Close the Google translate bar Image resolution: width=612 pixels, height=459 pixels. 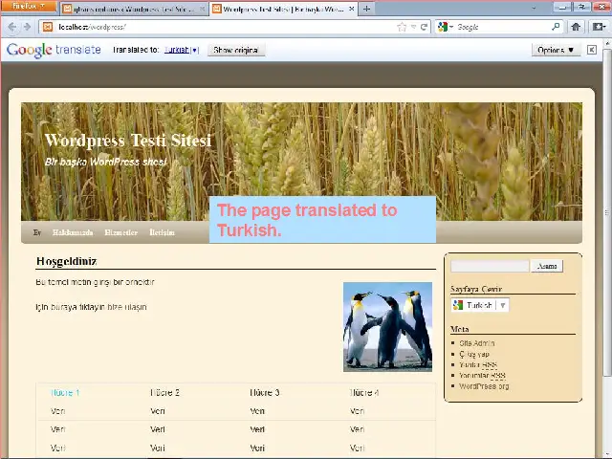click(592, 50)
